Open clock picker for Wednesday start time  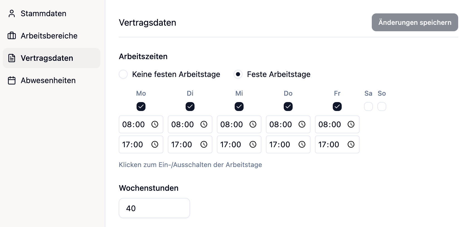253,124
